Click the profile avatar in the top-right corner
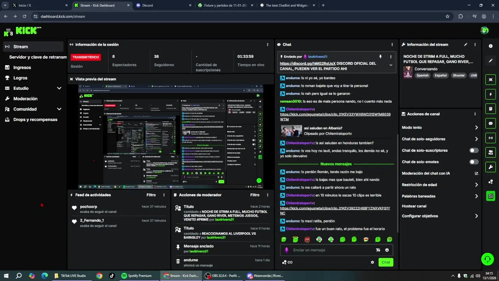The image size is (499, 281). 485,30
